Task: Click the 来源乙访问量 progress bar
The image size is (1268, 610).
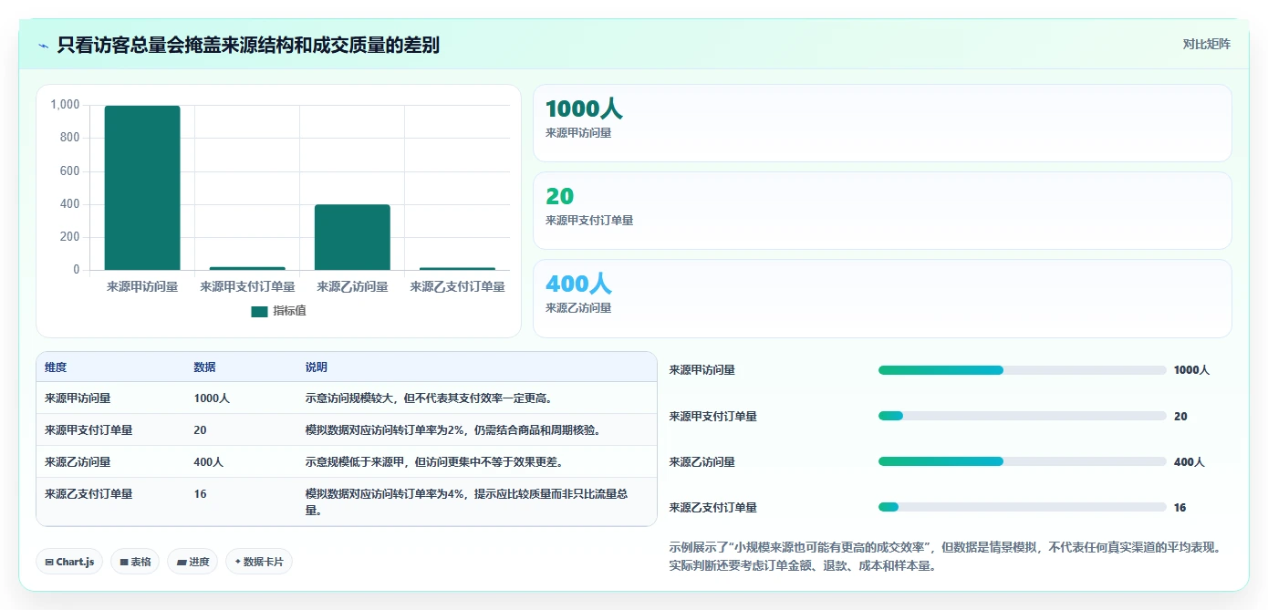Action: (1022, 461)
